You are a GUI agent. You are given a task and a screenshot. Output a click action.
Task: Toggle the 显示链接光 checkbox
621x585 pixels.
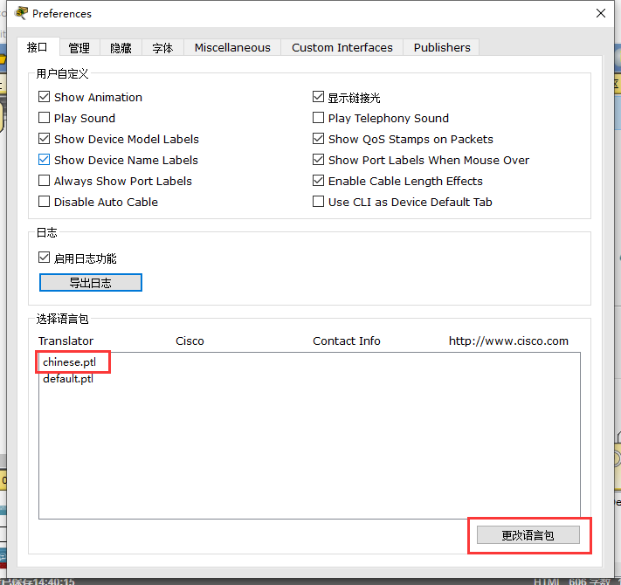point(318,97)
